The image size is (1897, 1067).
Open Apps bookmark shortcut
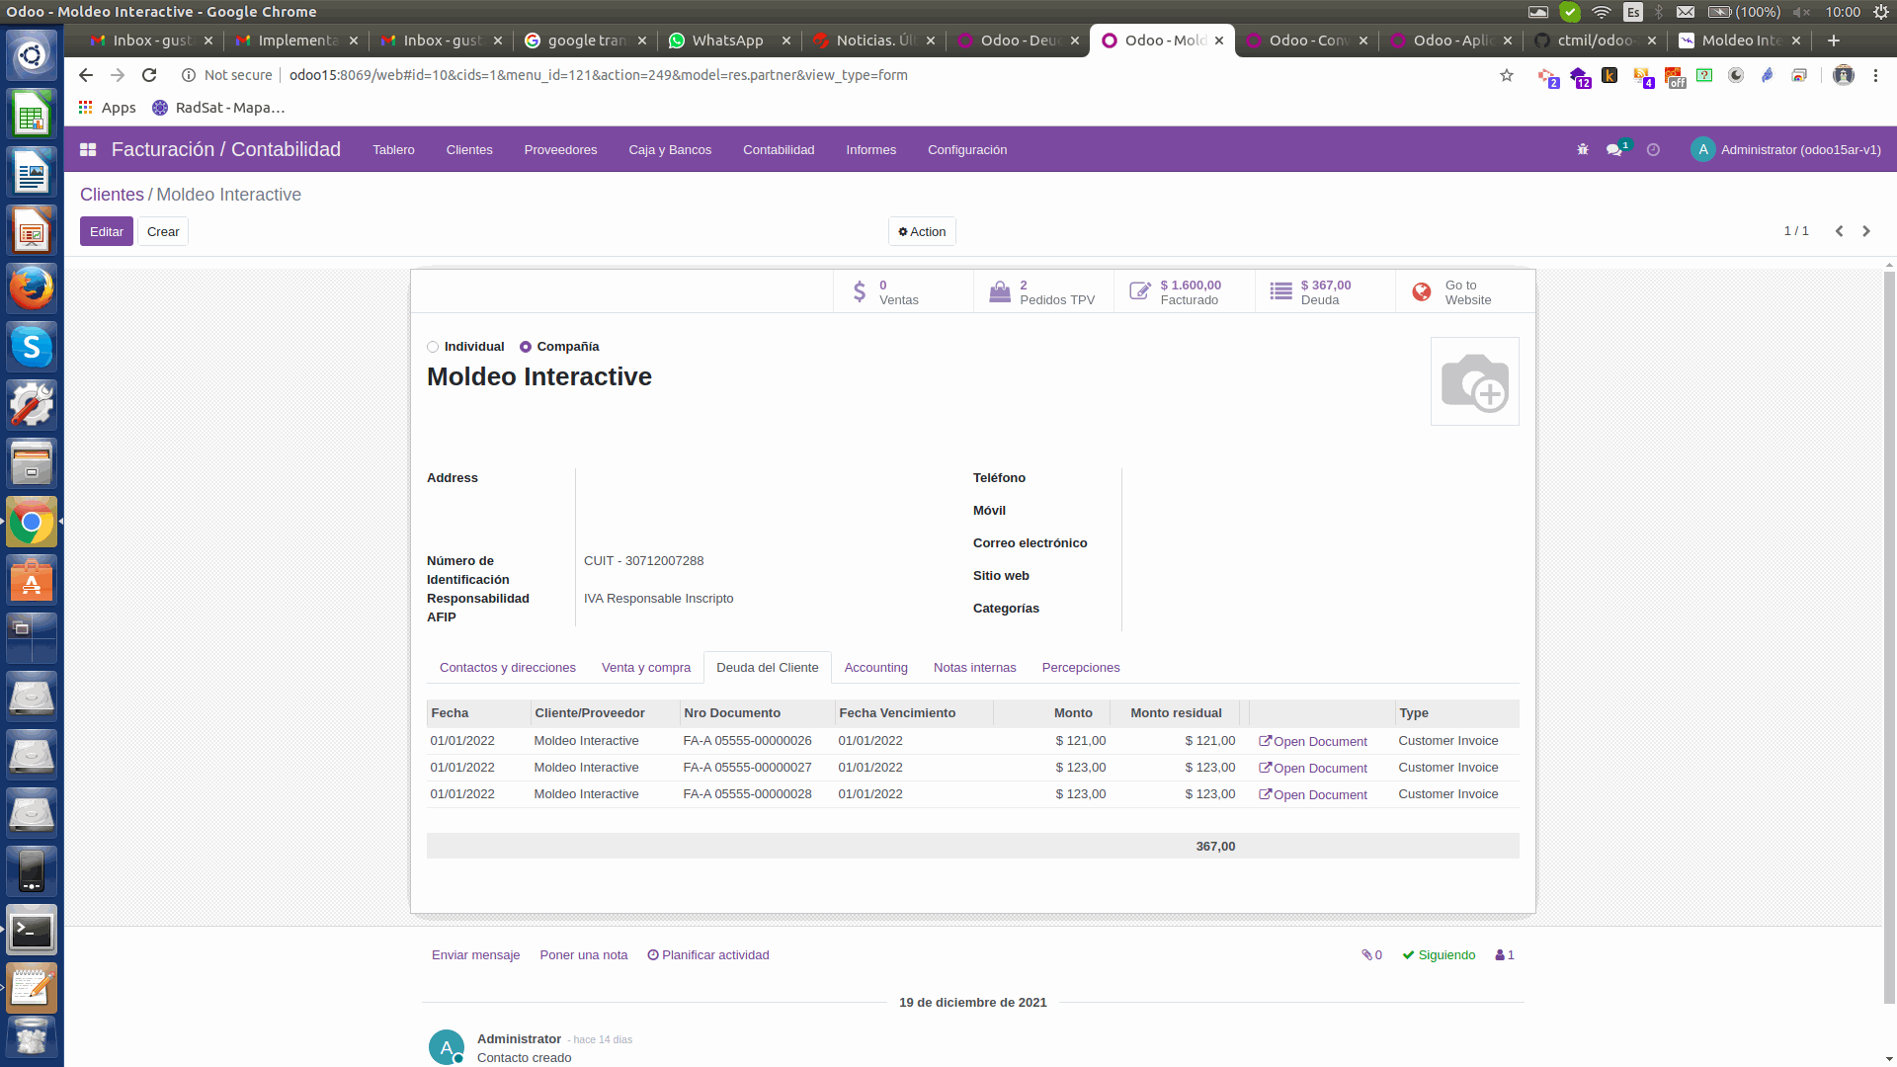click(x=107, y=108)
